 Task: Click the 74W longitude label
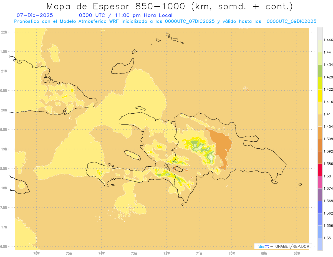(102, 253)
